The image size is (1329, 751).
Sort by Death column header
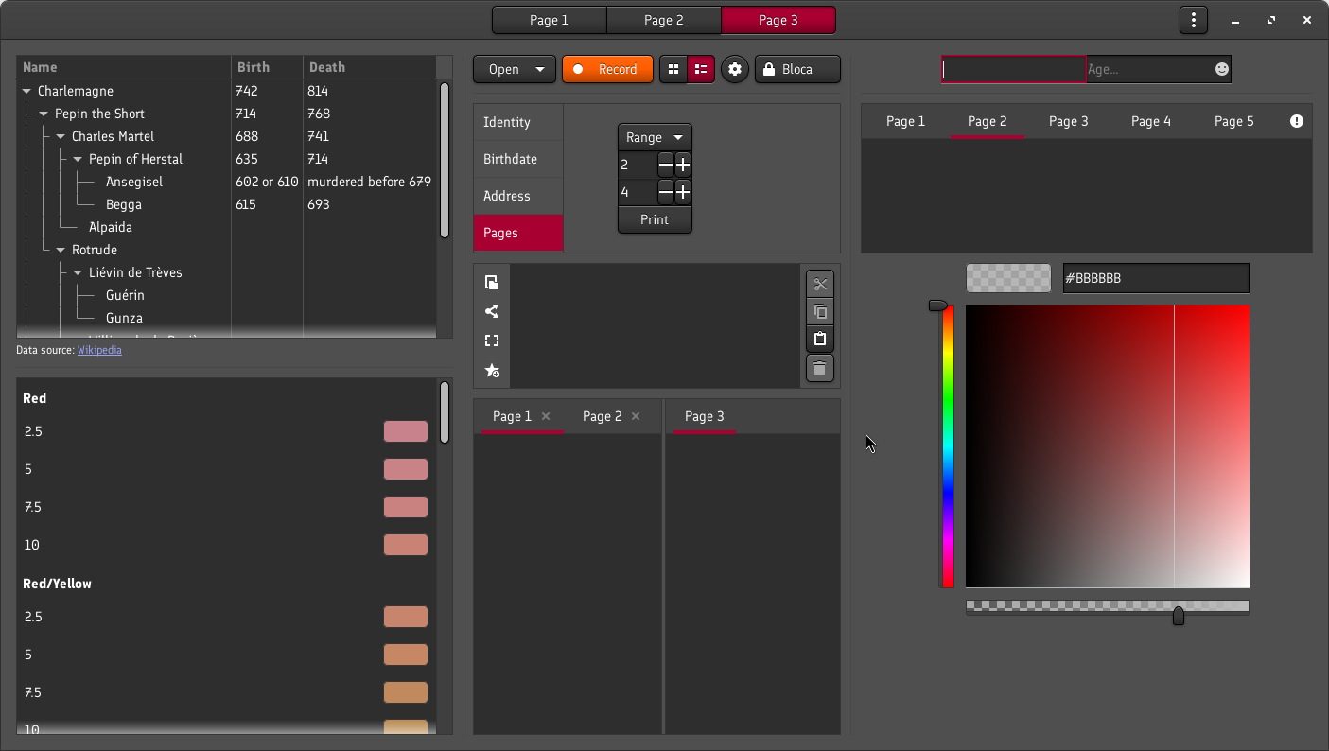[370, 67]
